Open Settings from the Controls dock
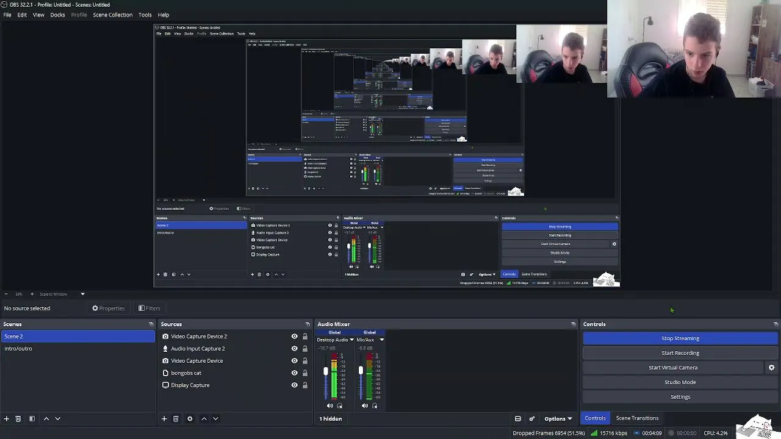Screen dimensions: 781x439 click(x=680, y=397)
